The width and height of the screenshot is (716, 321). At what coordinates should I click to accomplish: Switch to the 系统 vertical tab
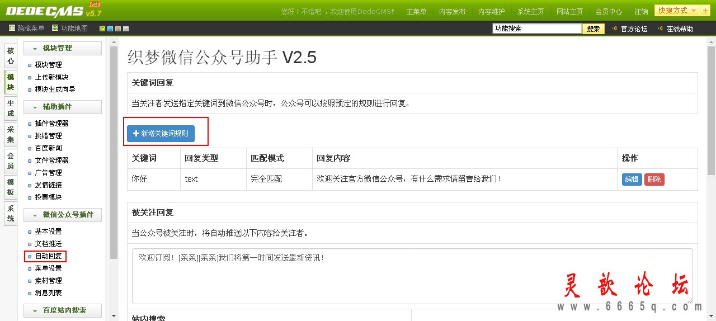[11, 213]
